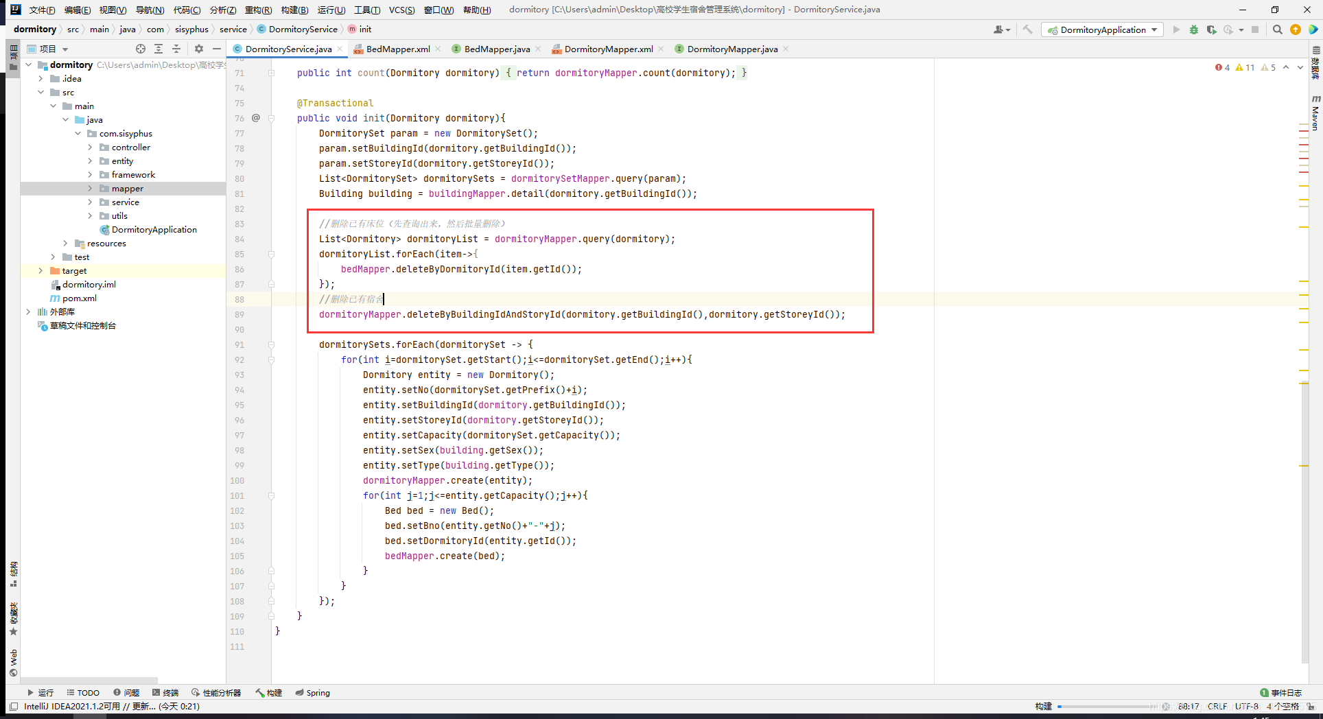The height and width of the screenshot is (719, 1323).
Task: Open the Database side panel icon
Action: point(1315,63)
